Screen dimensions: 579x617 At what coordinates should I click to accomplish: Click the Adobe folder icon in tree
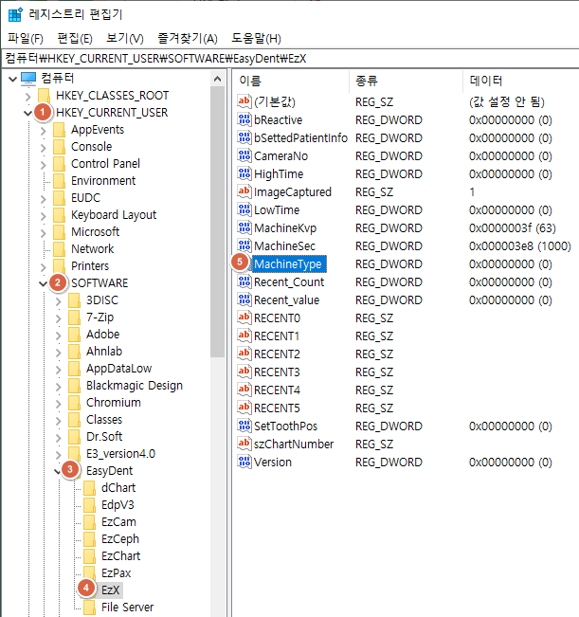74,334
